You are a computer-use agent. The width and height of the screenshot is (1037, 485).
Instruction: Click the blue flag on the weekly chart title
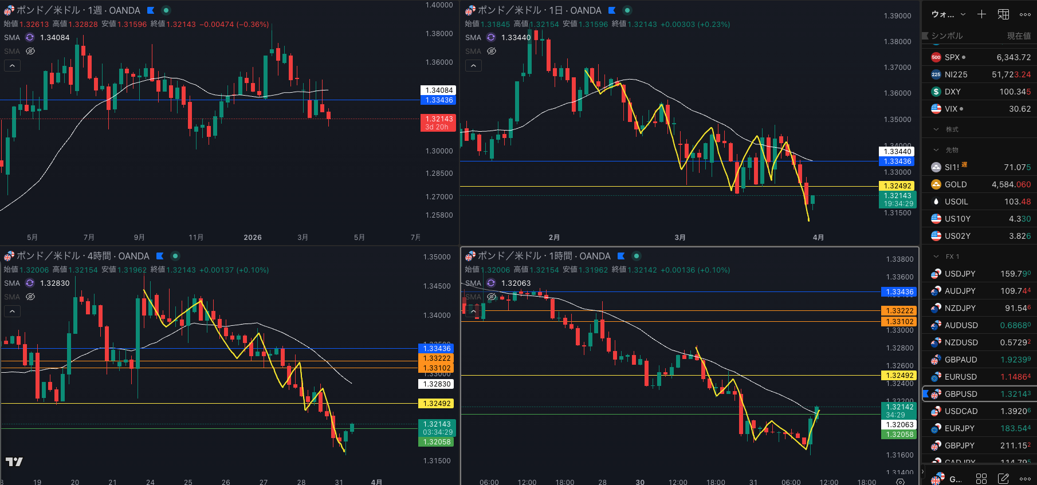coord(151,10)
